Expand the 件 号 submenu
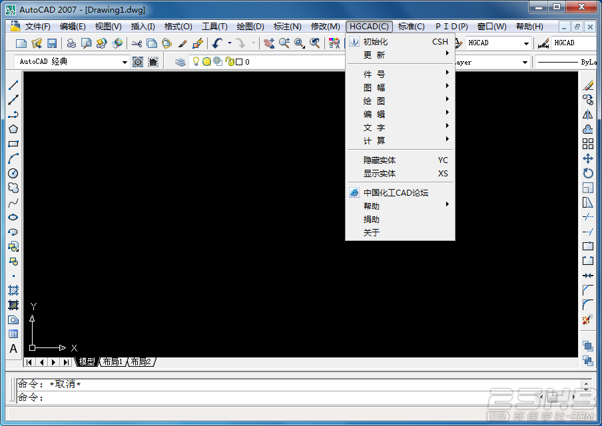Viewport: 602px width, 426px height. 400,74
